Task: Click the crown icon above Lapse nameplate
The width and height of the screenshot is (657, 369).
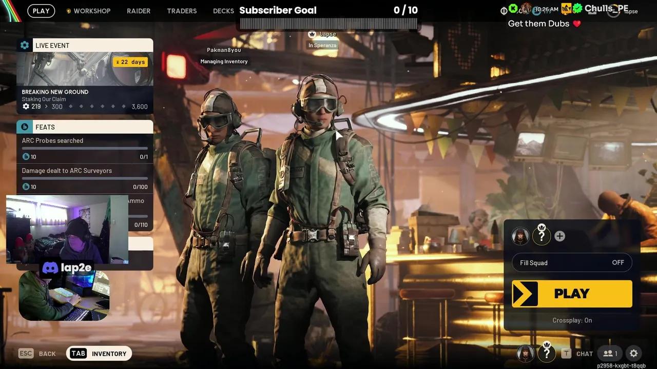Action: (x=312, y=34)
